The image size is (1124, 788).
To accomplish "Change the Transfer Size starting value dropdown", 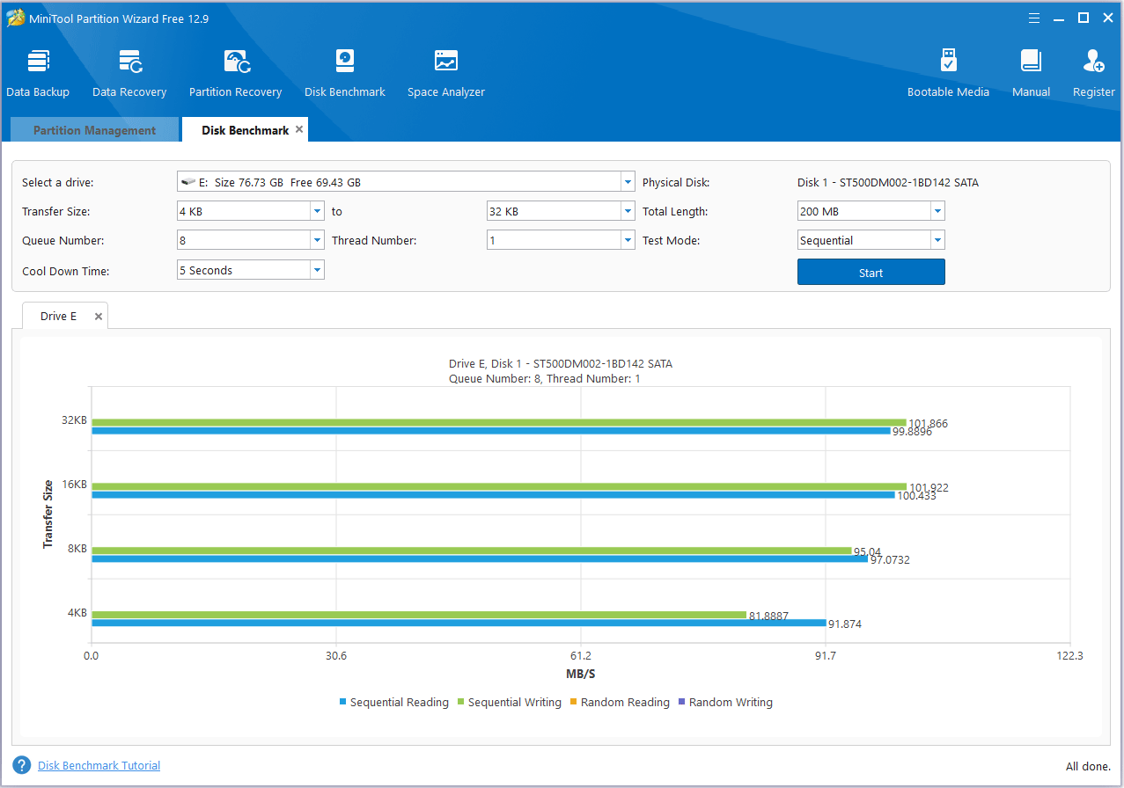I will click(x=317, y=210).
